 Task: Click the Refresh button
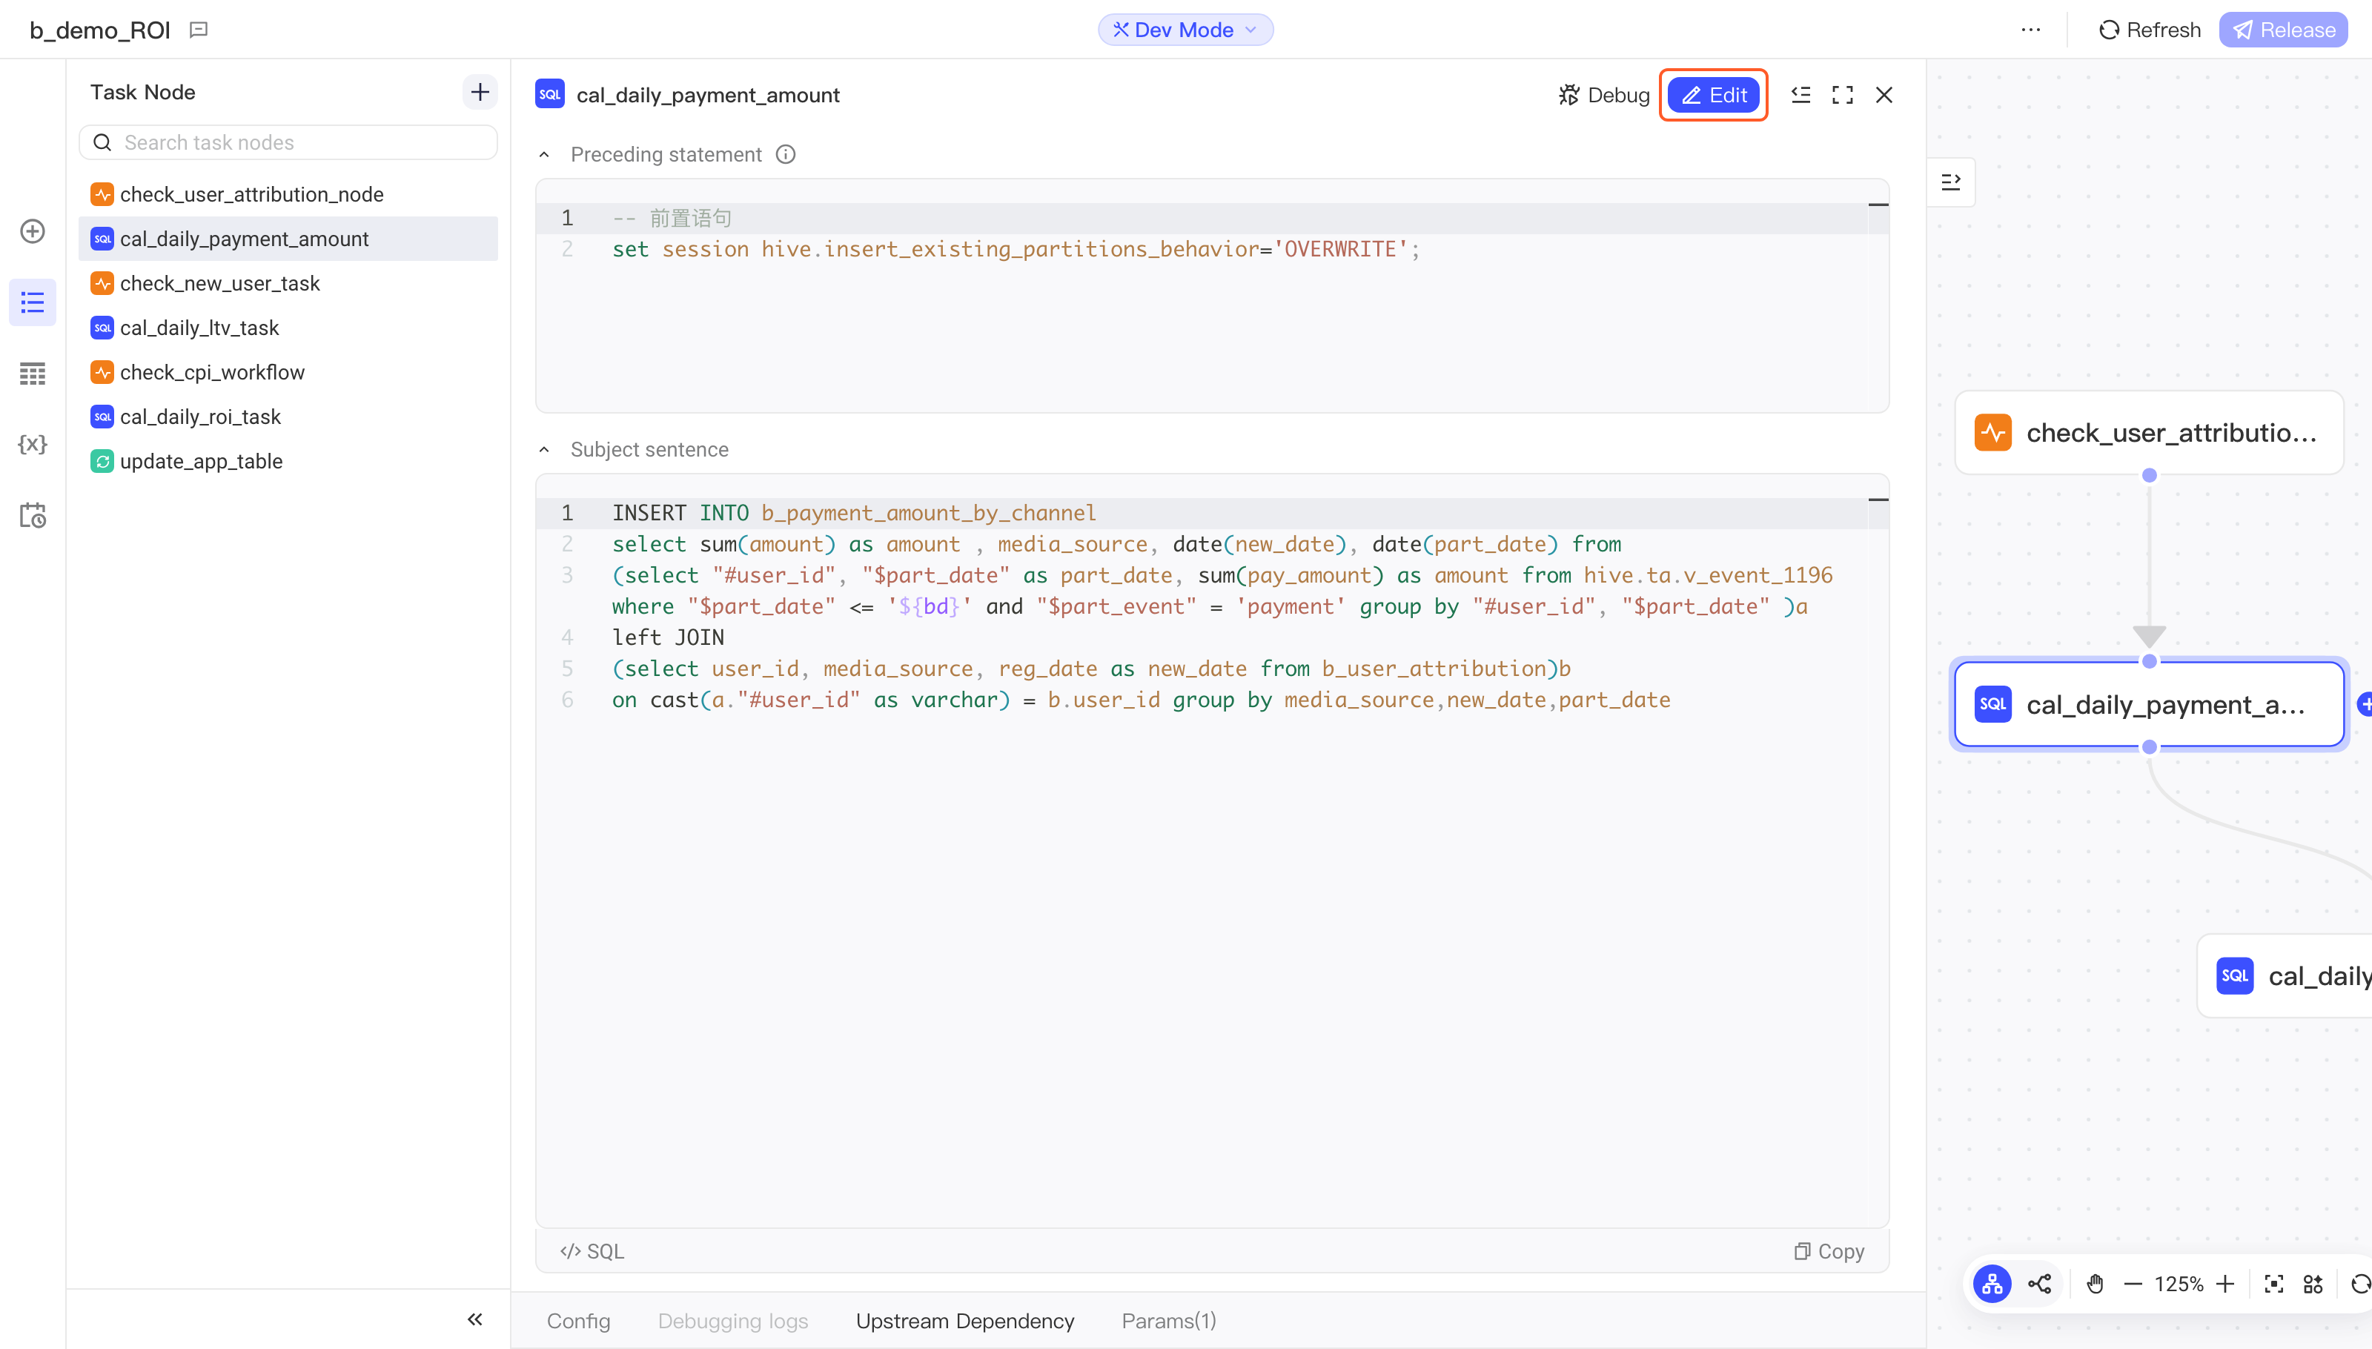tap(2149, 30)
